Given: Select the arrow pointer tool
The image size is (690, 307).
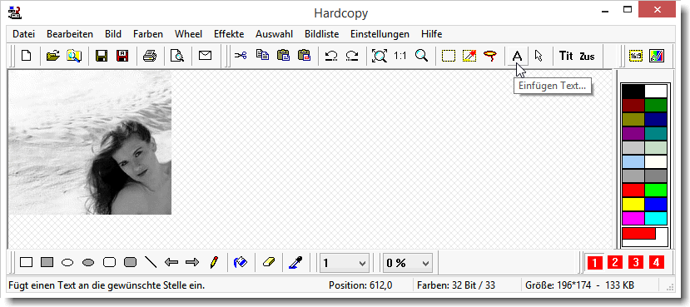Looking at the screenshot, I should (539, 56).
